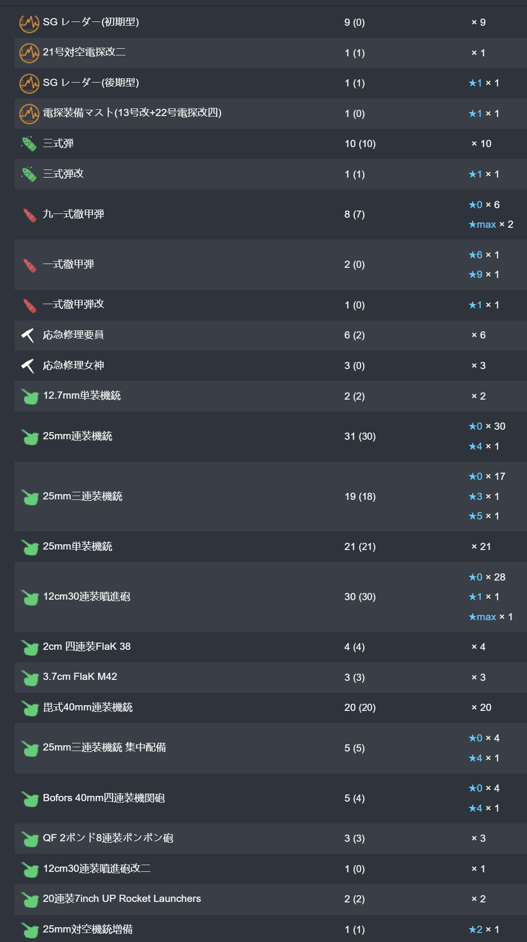This screenshot has height=942, width=527.
Task: Click QF 2ポンド8連装ポンポン砲 item name
Action: coord(108,838)
